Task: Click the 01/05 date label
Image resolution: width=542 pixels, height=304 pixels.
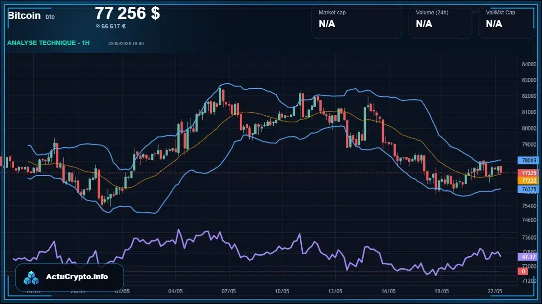Action: (122, 291)
